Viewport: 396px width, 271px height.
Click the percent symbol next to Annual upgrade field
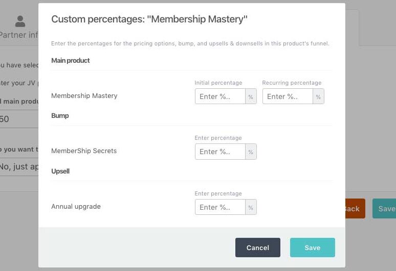click(251, 207)
